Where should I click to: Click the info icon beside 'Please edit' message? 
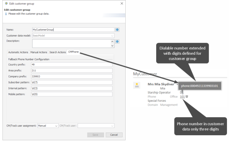pyautogui.click(x=6, y=14)
